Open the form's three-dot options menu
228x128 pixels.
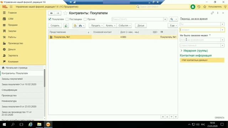(x=218, y=13)
